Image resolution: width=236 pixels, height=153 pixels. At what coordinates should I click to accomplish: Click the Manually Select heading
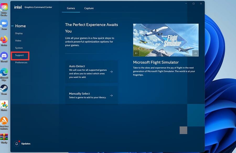[x=79, y=94]
